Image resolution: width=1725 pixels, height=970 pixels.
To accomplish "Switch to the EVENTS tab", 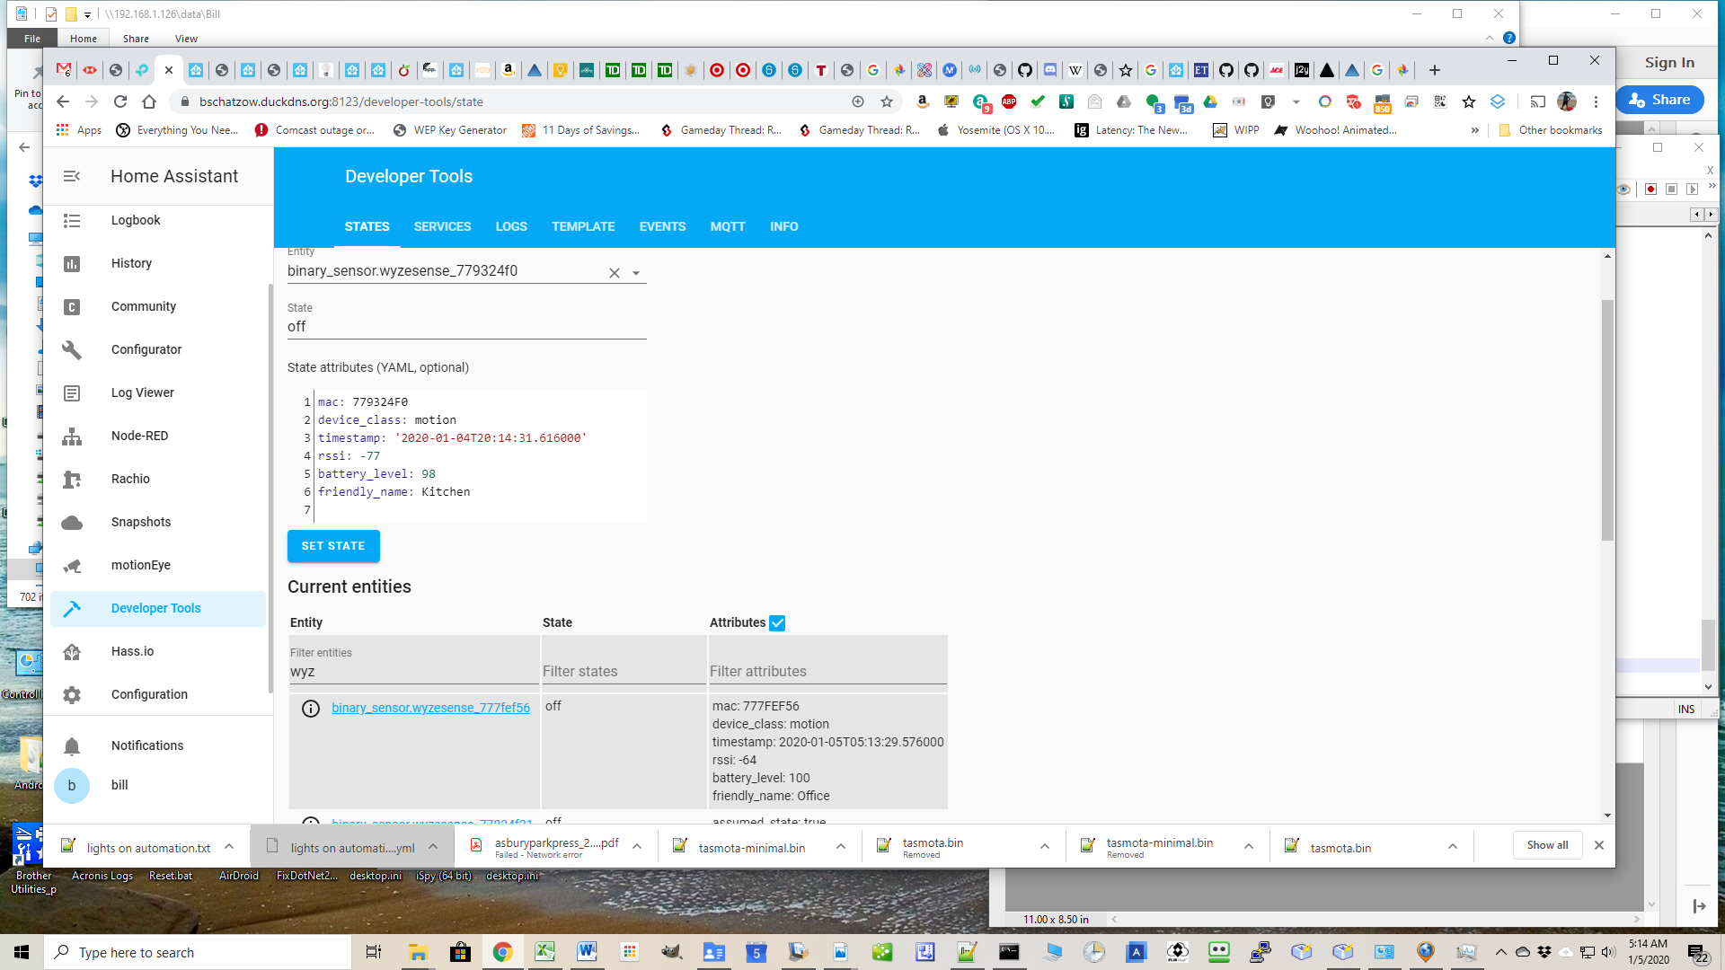I will click(x=662, y=226).
